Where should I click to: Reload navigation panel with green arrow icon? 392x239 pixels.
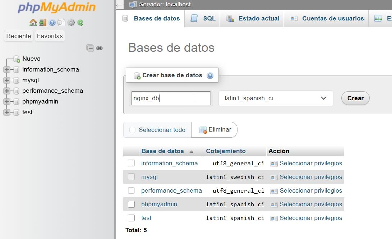(80, 23)
